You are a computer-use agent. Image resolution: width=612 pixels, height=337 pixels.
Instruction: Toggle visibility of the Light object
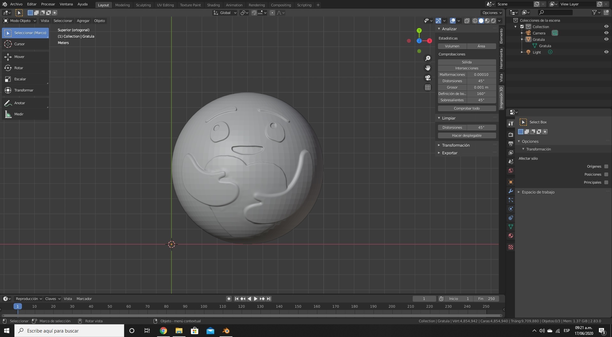click(606, 52)
